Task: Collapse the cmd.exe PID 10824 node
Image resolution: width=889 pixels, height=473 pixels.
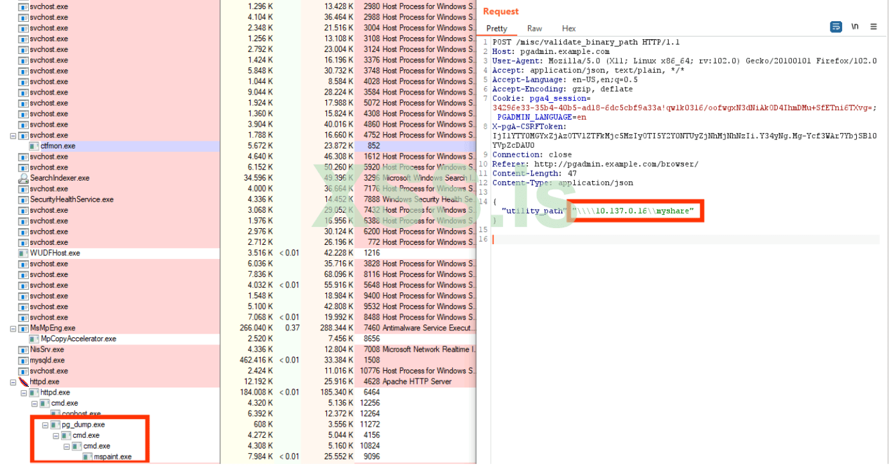Action: coord(67,446)
